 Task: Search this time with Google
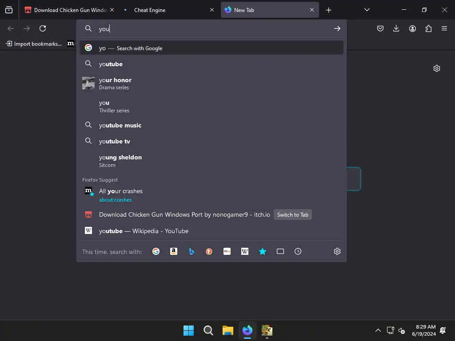click(x=156, y=251)
